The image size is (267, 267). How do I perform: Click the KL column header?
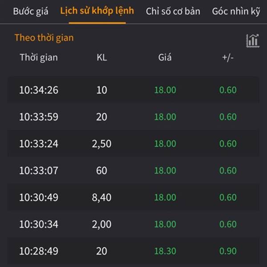101,57
